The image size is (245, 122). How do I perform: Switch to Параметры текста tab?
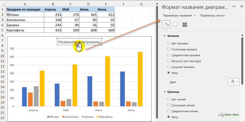(212, 16)
